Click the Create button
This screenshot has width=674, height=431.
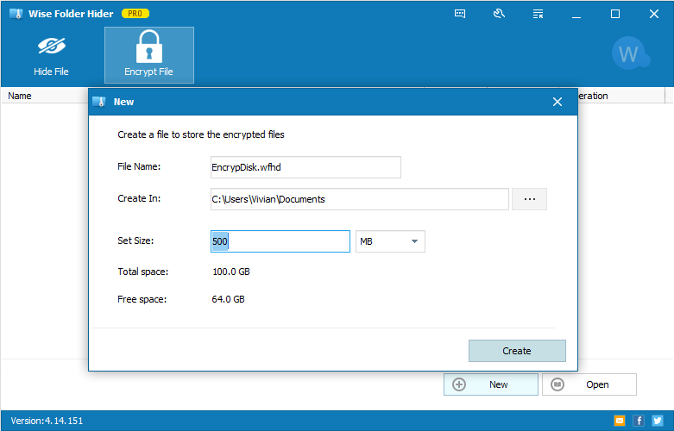tap(517, 351)
